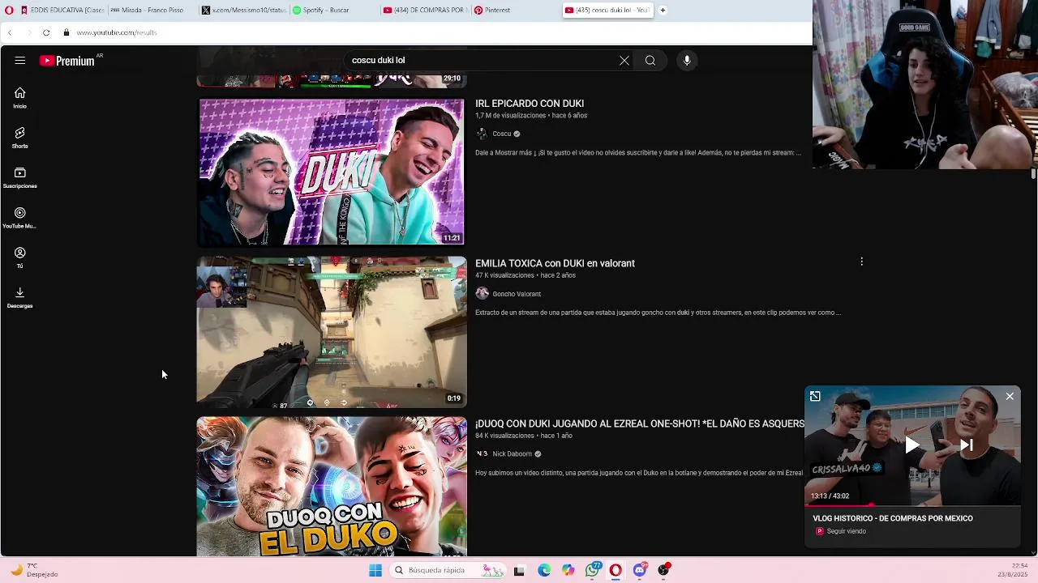Open Task View from the taskbar
The height and width of the screenshot is (583, 1038).
pos(519,570)
